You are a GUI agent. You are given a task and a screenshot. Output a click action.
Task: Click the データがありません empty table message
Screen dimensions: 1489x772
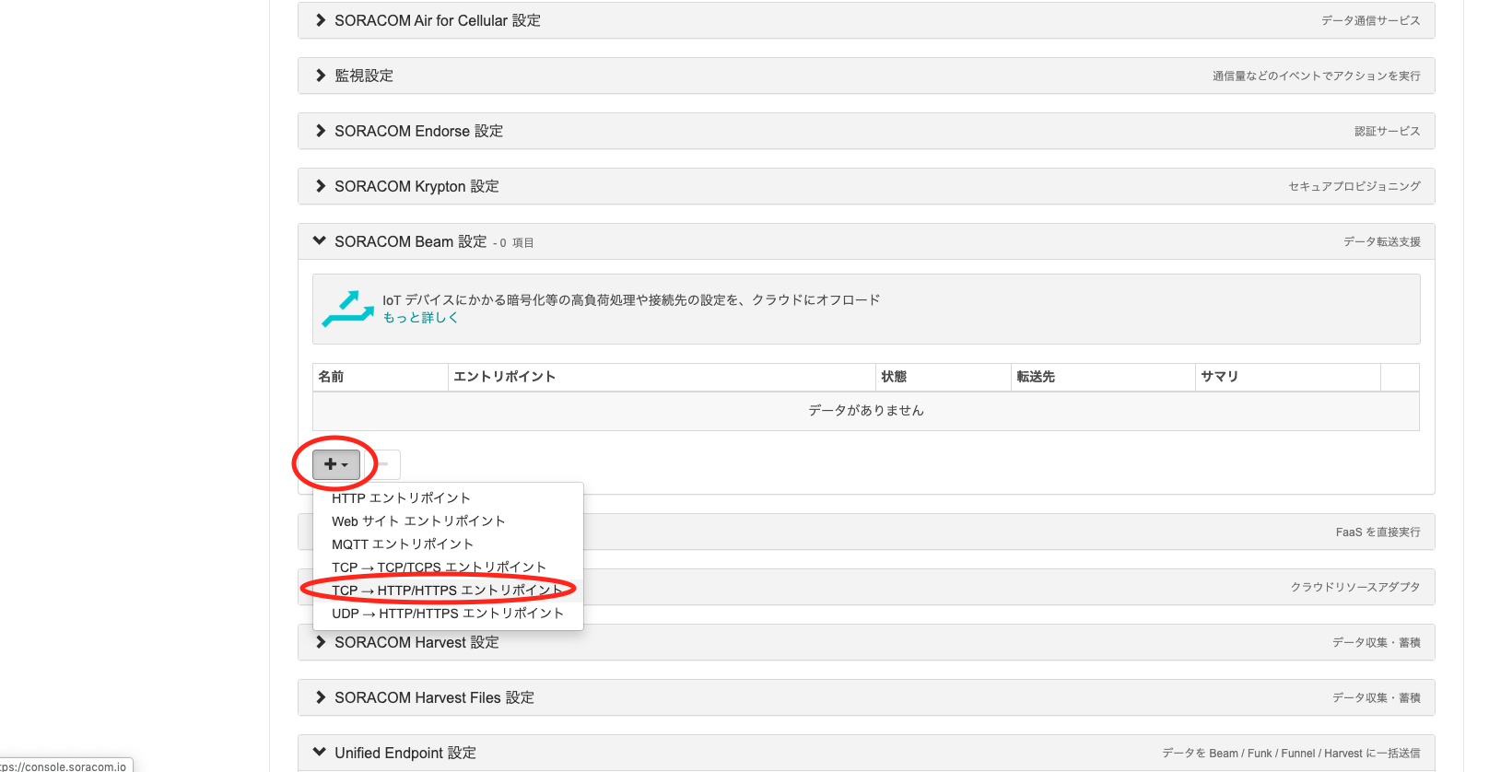coord(866,411)
